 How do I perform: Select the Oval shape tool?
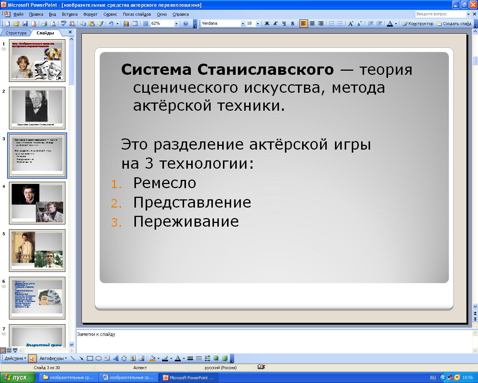coord(99,358)
